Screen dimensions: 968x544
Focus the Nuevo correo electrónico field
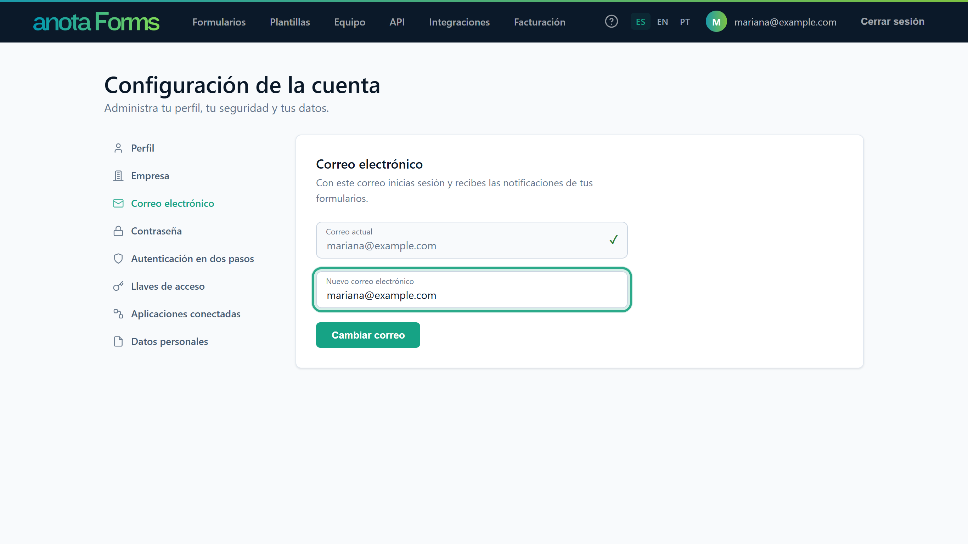(472, 290)
